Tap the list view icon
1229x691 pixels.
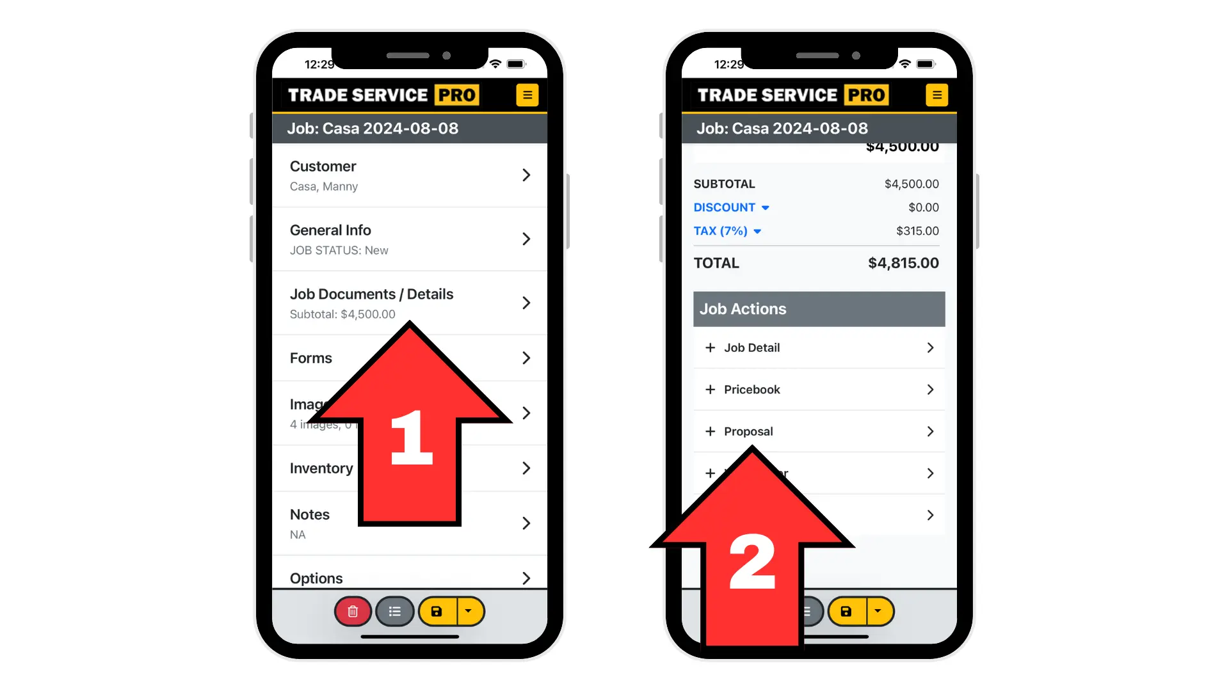[x=394, y=611]
